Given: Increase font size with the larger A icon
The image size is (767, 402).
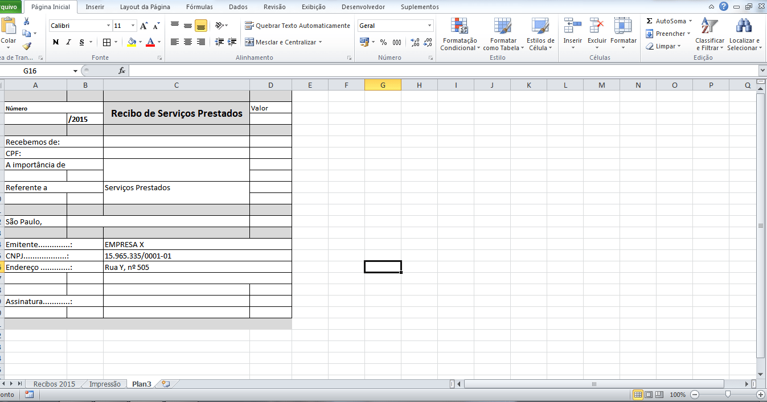Looking at the screenshot, I should pos(144,26).
